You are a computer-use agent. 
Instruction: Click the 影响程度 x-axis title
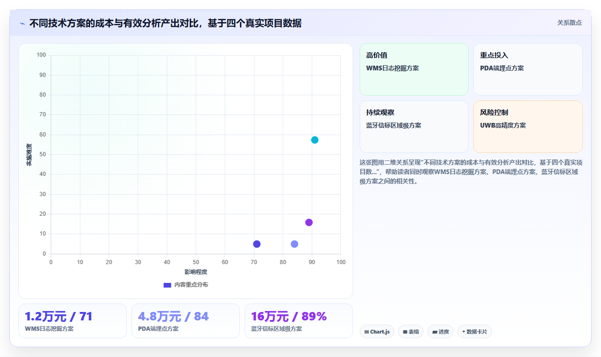click(196, 272)
